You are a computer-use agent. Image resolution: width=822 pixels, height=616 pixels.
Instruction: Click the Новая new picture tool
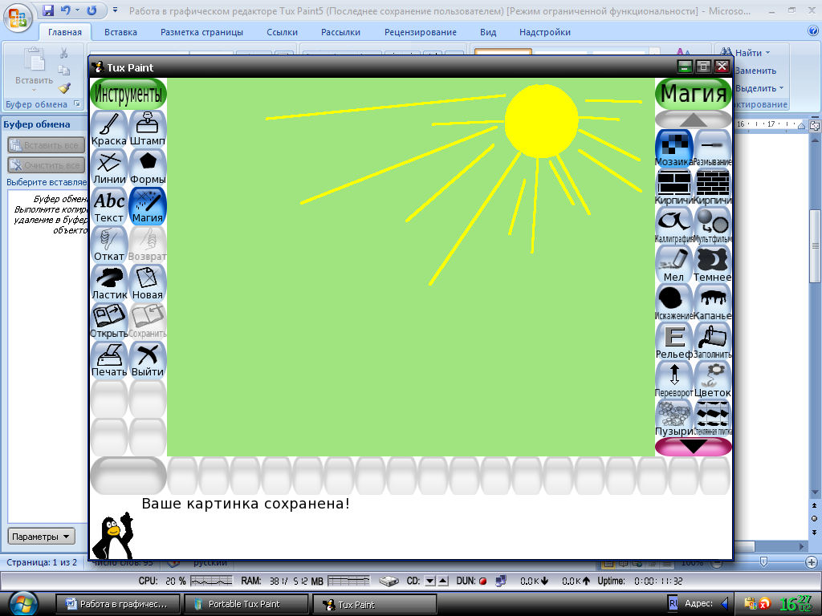(148, 283)
